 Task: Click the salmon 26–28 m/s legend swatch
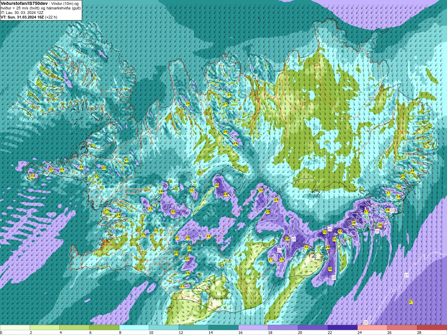(x=402, y=328)
